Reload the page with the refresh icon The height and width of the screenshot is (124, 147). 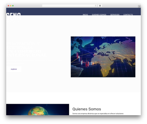pos(96,6)
